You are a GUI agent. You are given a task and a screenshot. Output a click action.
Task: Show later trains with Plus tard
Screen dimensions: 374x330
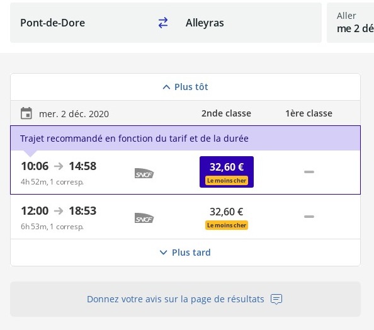pos(185,253)
